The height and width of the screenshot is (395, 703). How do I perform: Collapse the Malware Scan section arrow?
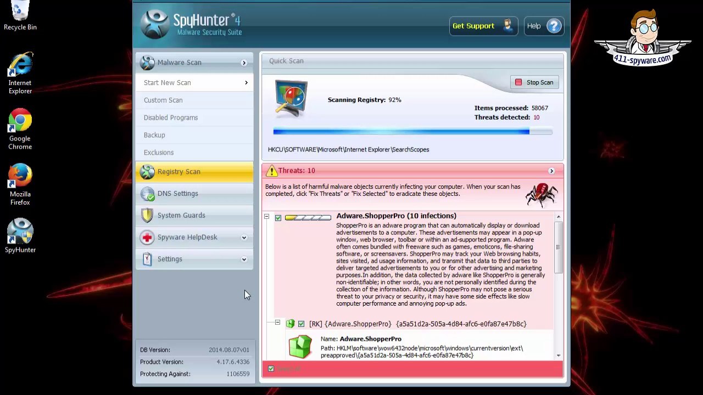[244, 63]
